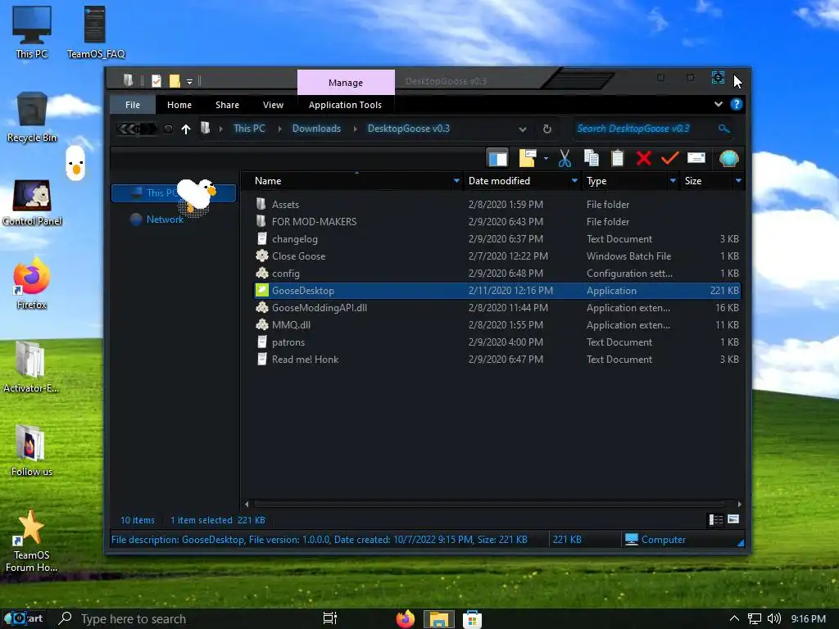Switch to the View ribbon tab
The image size is (839, 629).
click(x=273, y=105)
